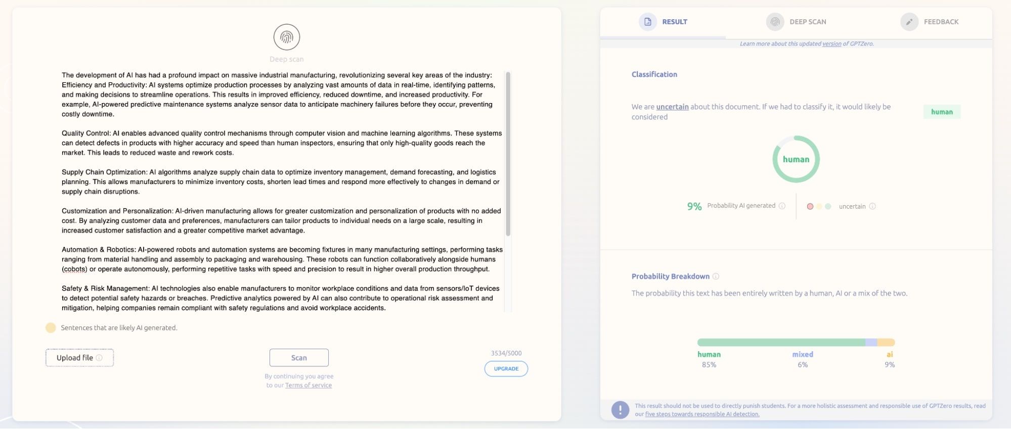Open the FEEDBACK tab
The height and width of the screenshot is (429, 1011).
coord(941,22)
